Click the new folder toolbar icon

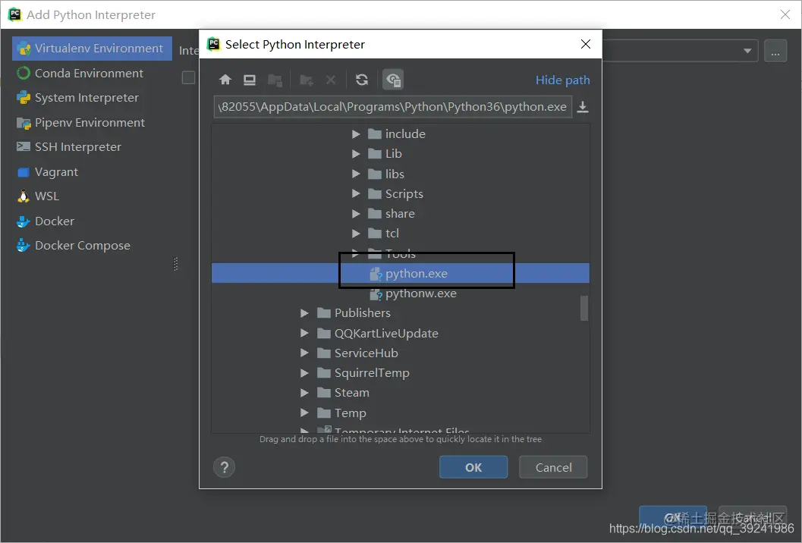click(307, 80)
